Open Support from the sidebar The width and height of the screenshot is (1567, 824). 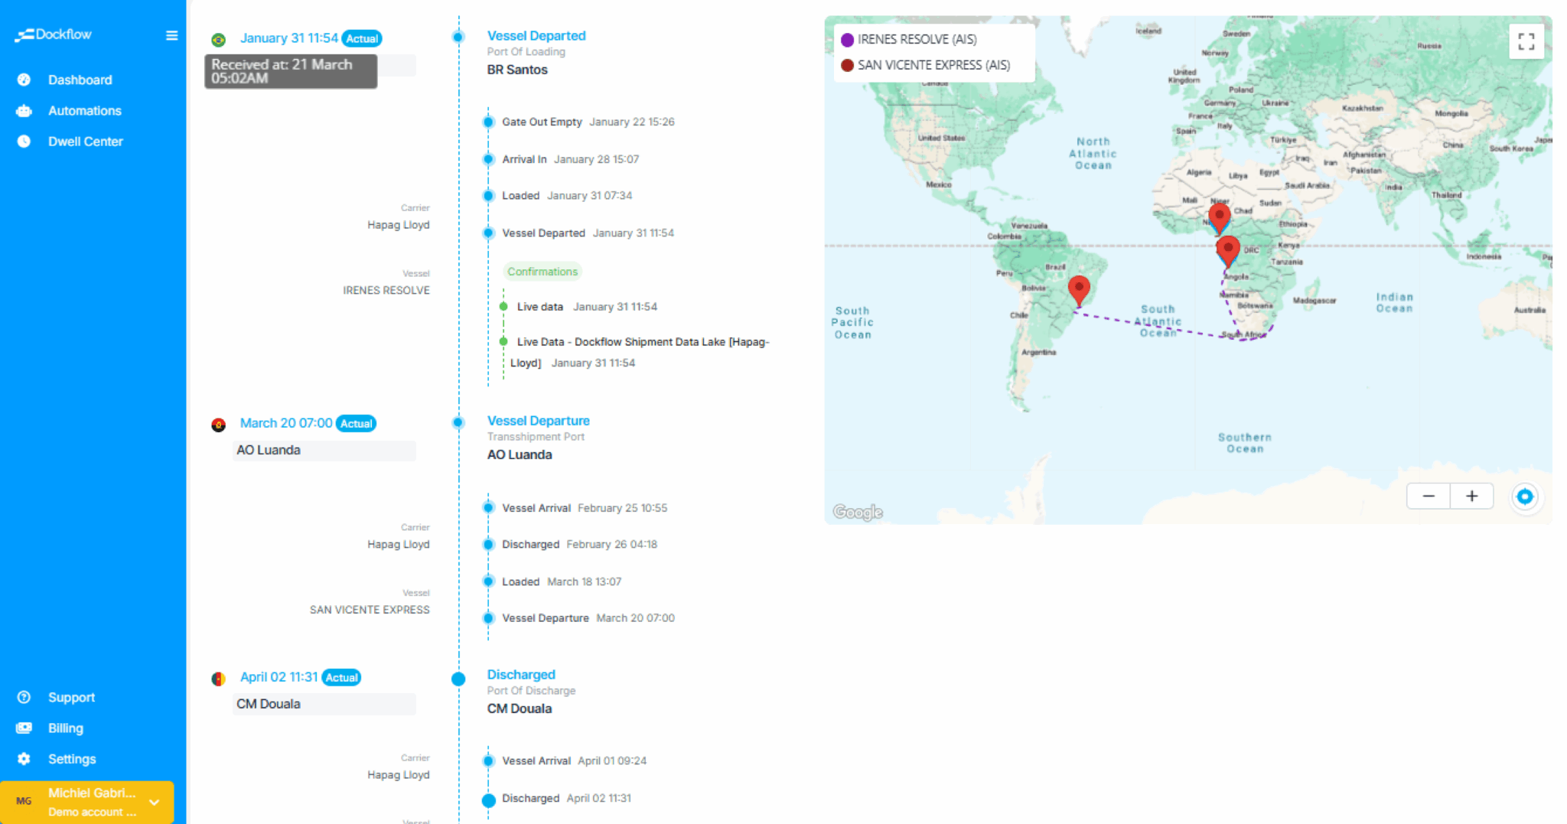click(71, 697)
